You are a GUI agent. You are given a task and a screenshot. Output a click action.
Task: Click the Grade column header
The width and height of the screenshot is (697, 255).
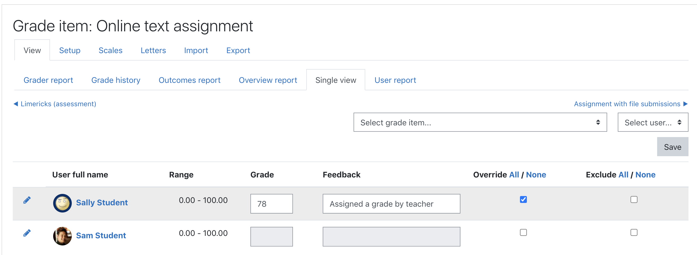point(262,175)
